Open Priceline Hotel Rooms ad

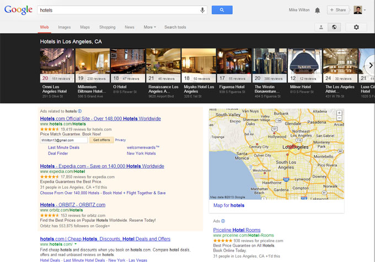point(237,230)
